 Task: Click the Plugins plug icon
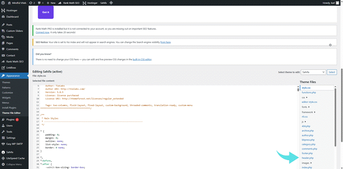(x=3, y=120)
